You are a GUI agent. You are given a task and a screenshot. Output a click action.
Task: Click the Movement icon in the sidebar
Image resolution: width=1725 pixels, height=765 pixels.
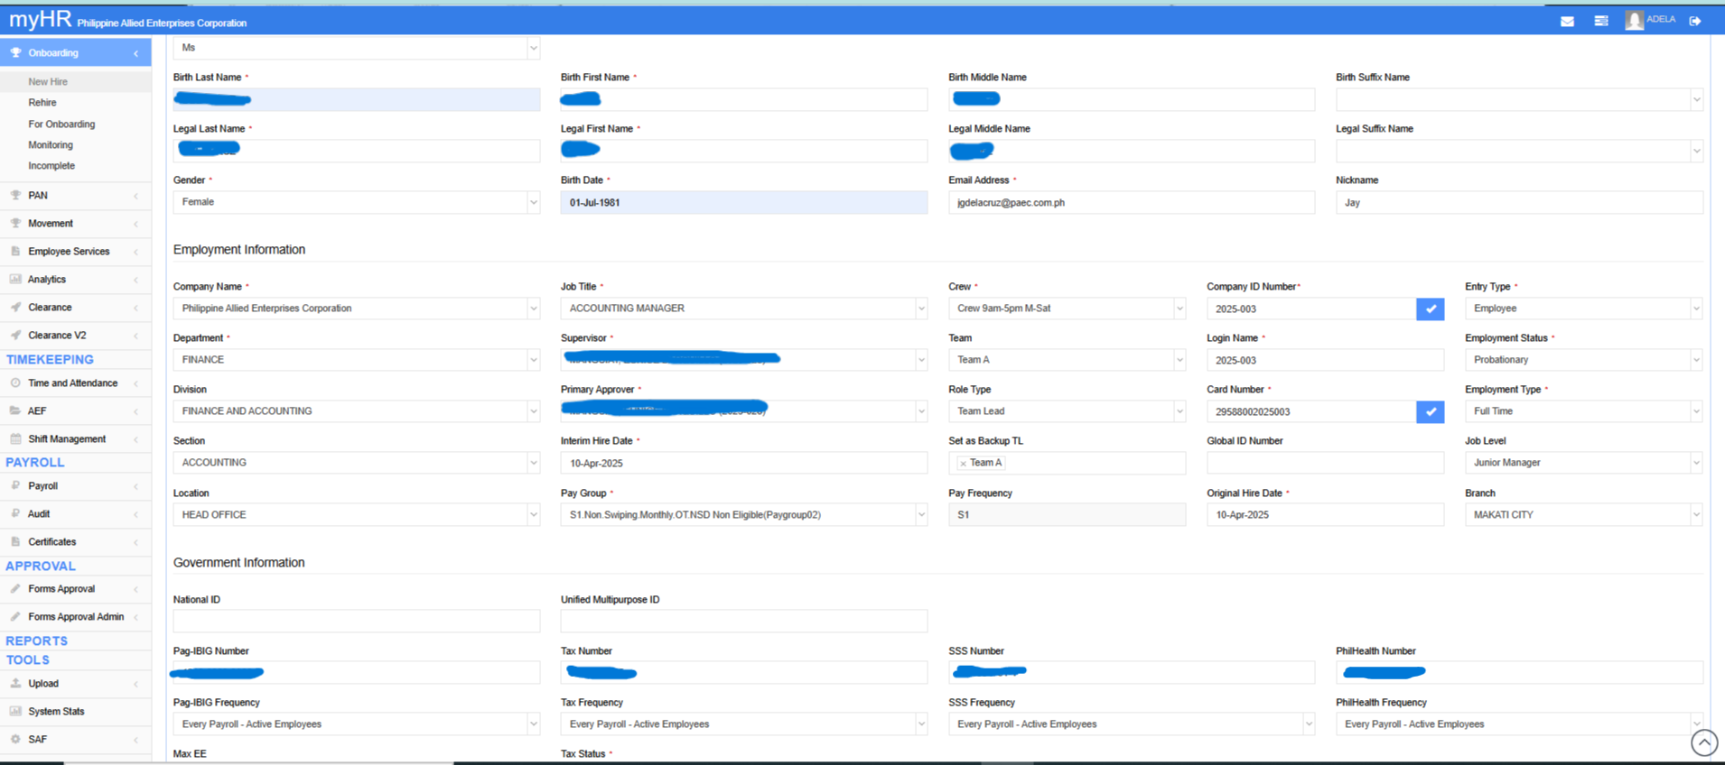point(15,223)
